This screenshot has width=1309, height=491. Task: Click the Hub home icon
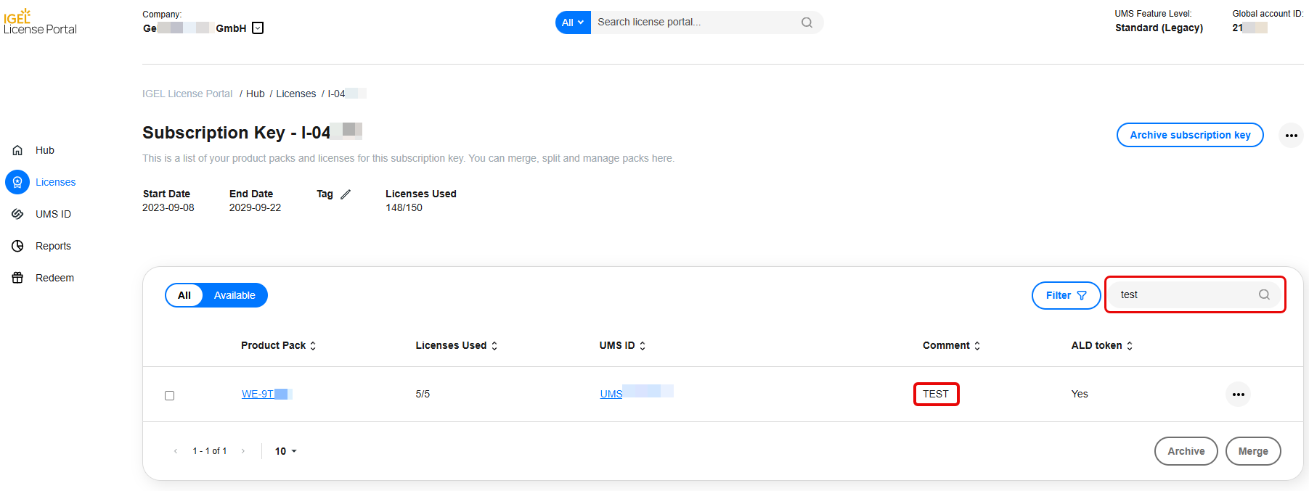point(17,150)
